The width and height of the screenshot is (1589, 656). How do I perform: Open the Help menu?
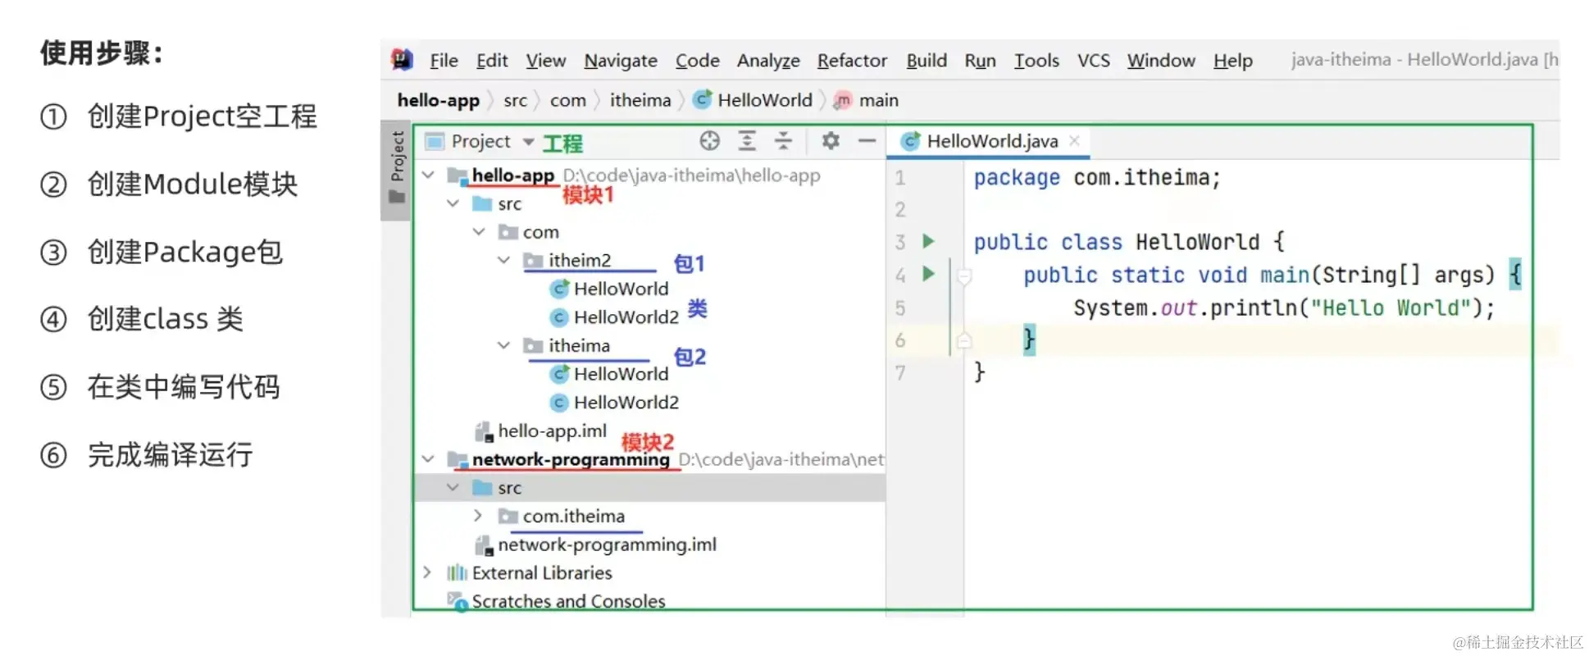(1232, 61)
